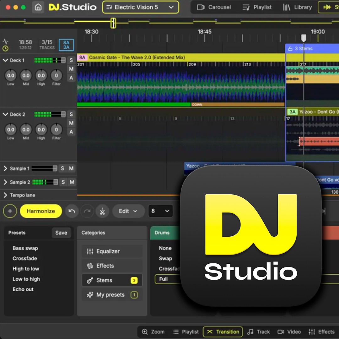Click the redo arrow icon
Image resolution: width=339 pixels, height=339 pixels.
(x=87, y=211)
